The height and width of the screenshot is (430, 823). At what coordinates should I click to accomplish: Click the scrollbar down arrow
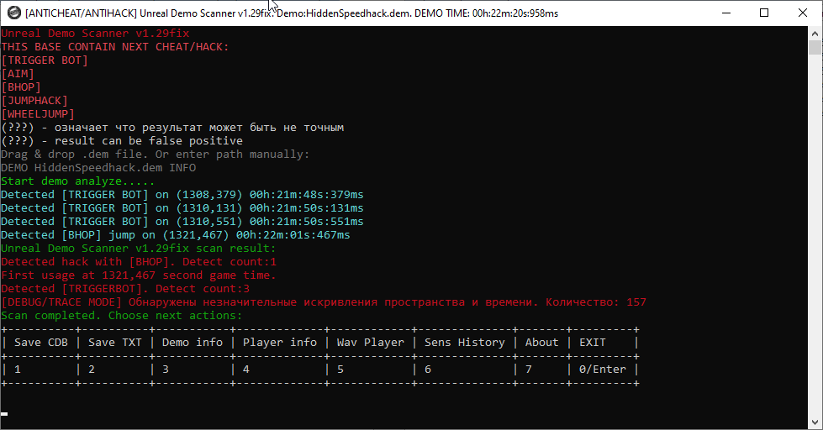pos(815,422)
